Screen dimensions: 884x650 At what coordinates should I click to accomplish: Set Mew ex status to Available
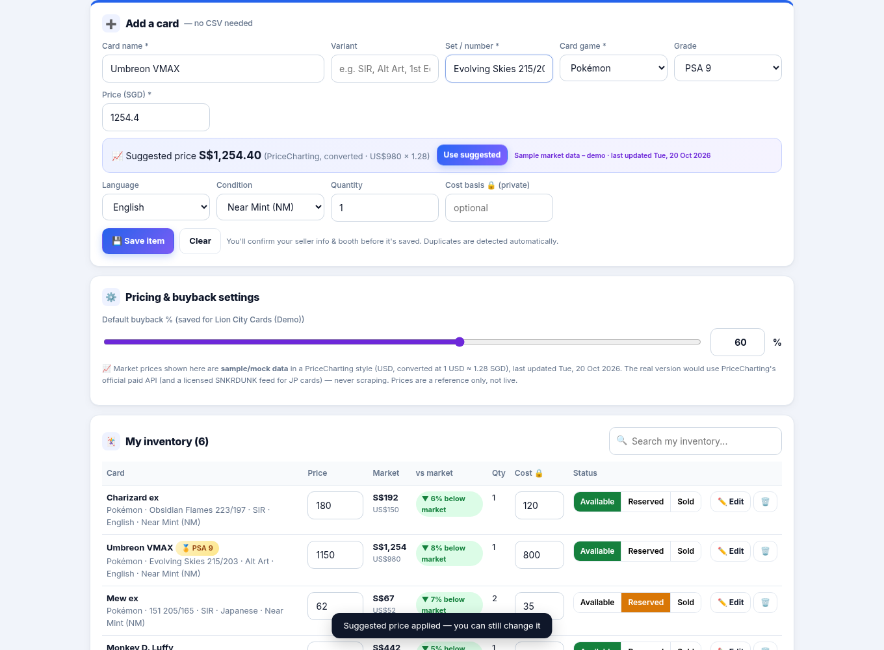pos(597,603)
